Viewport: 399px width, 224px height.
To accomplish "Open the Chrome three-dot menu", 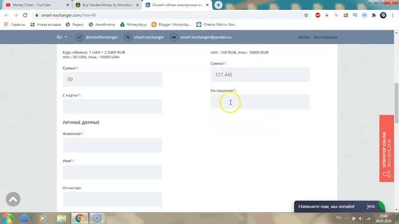I will click(393, 15).
